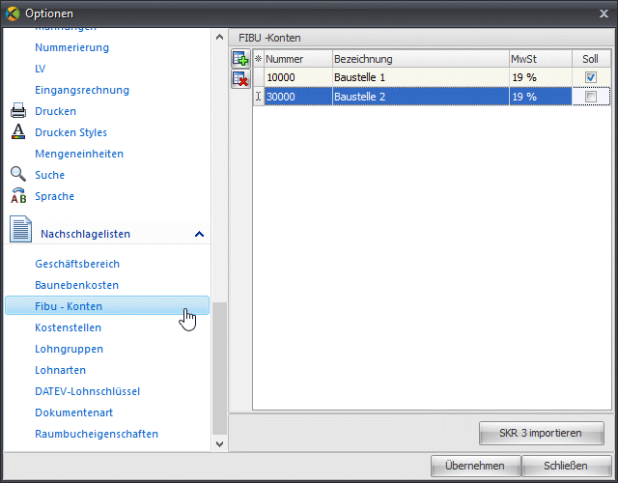The height and width of the screenshot is (483, 618).
Task: Click the add new account row icon
Action: click(x=240, y=59)
